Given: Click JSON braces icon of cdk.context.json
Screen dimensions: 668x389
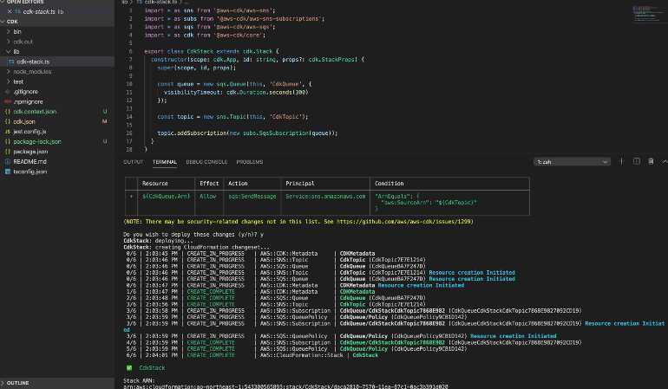Looking at the screenshot, I should point(7,112).
